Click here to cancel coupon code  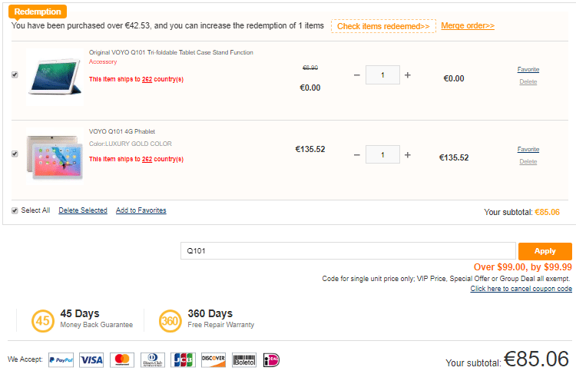pyautogui.click(x=521, y=289)
